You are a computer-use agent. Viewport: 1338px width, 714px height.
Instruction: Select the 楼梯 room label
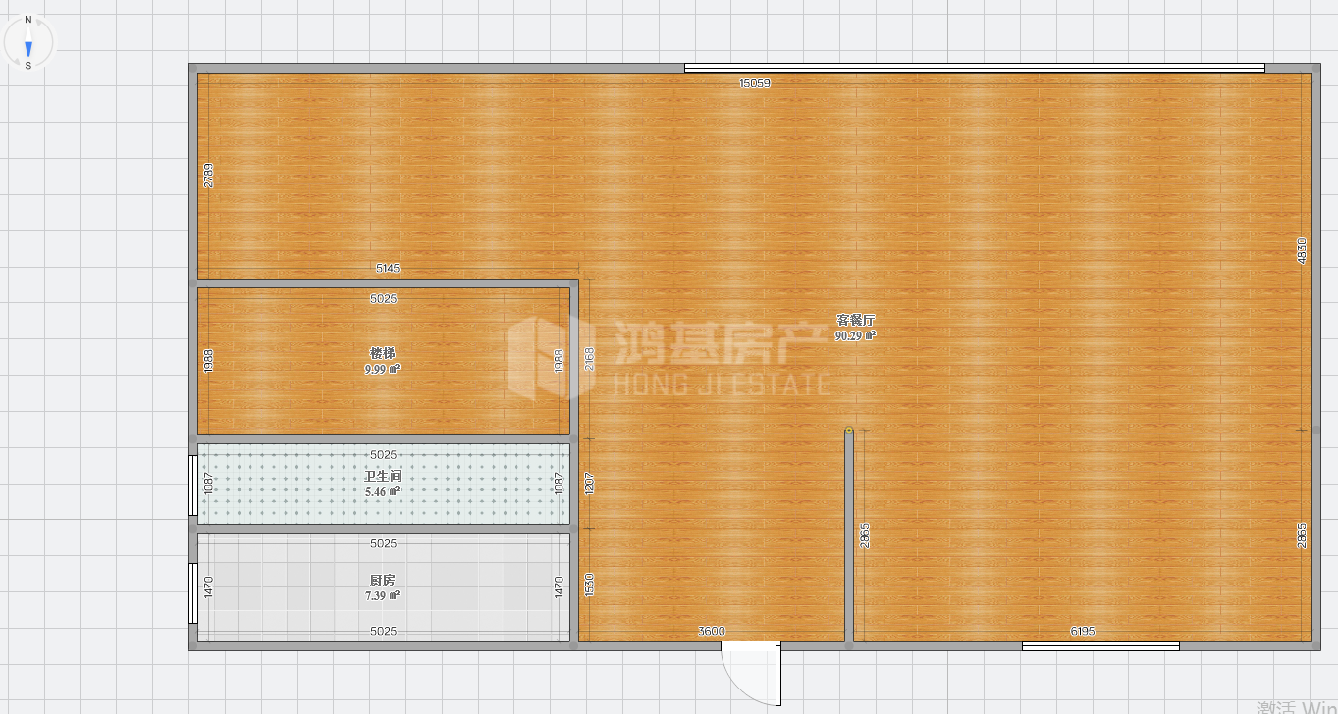pyautogui.click(x=382, y=353)
